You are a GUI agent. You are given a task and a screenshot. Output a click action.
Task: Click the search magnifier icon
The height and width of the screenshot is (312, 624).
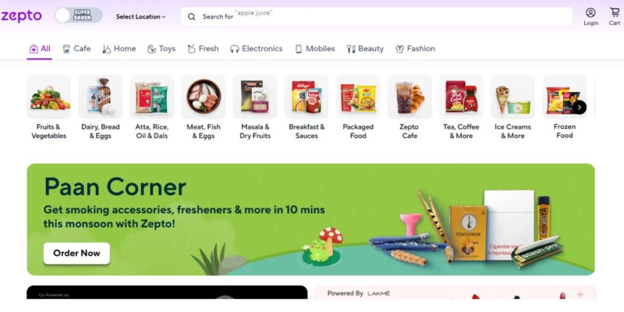click(191, 16)
